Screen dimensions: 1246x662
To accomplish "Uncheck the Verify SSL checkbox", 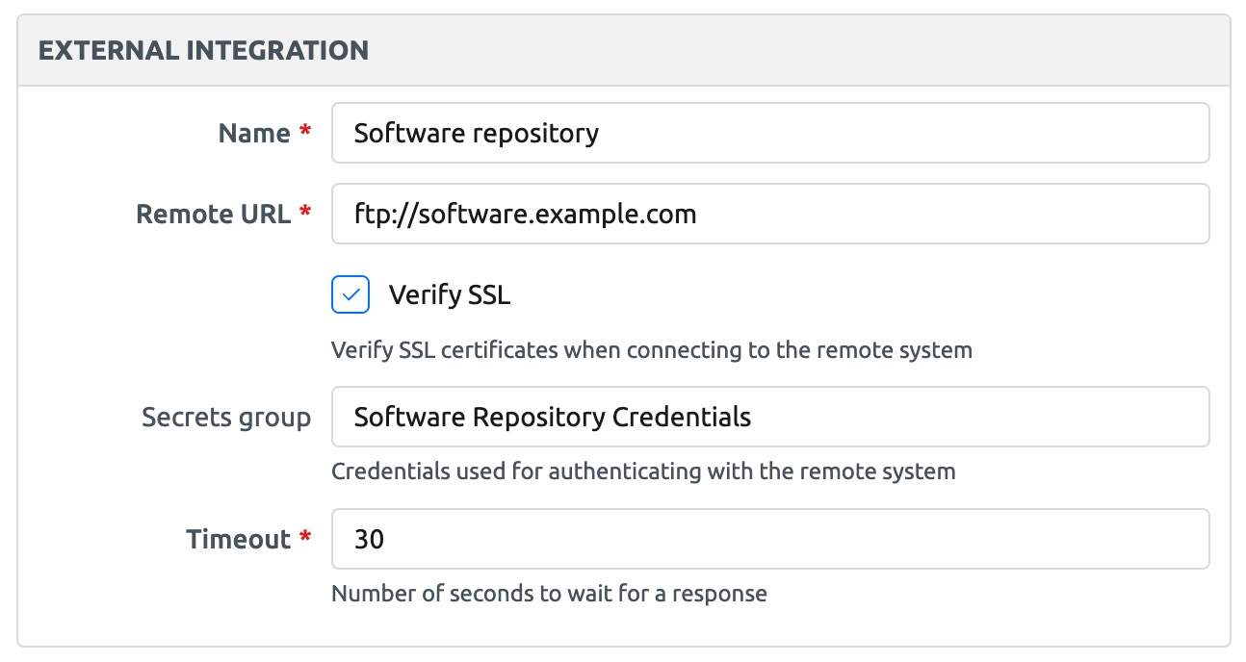I will [x=350, y=295].
